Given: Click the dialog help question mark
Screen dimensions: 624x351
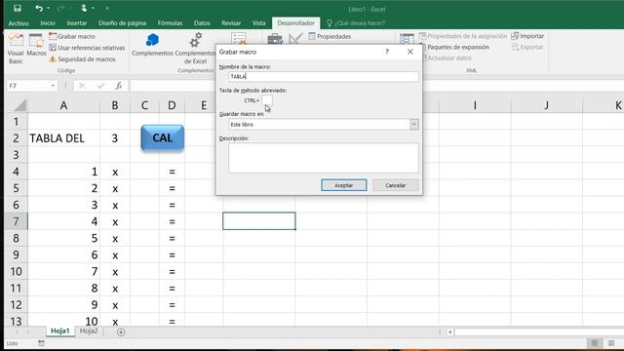Looking at the screenshot, I should (x=387, y=52).
